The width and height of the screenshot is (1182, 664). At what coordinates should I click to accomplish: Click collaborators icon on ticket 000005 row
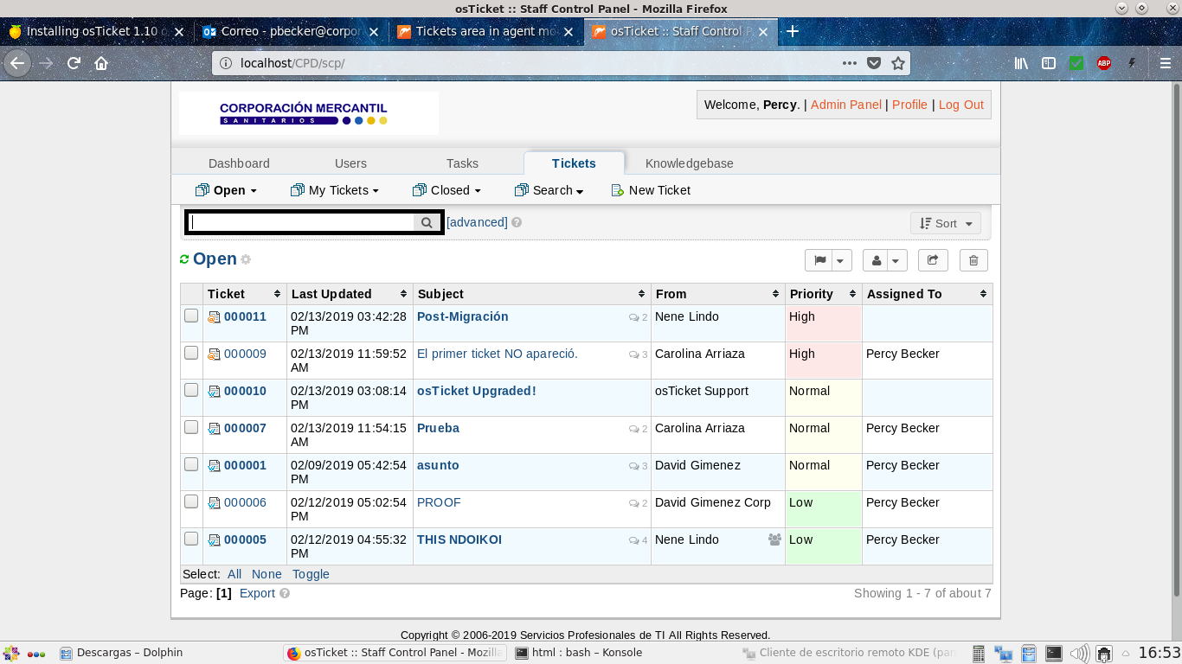pos(774,539)
